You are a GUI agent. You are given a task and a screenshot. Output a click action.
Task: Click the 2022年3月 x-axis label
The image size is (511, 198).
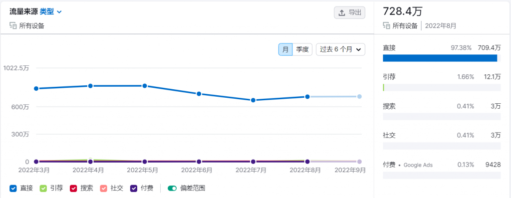pos(33,170)
